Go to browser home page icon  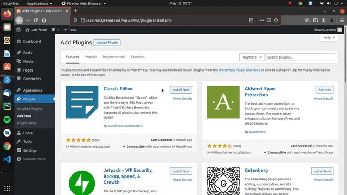[44, 21]
